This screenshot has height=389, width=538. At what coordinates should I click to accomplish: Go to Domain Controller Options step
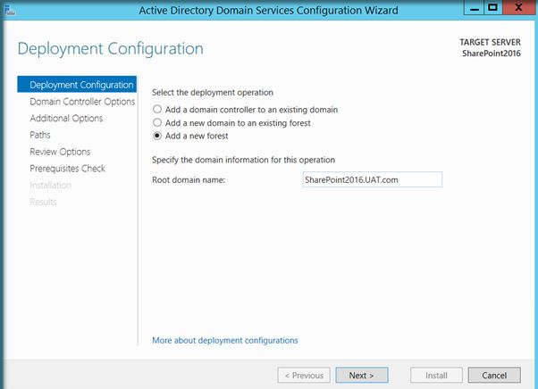[82, 102]
